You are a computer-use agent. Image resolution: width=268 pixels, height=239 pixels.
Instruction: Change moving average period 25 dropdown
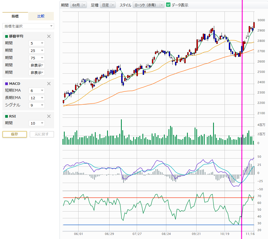tap(37, 51)
